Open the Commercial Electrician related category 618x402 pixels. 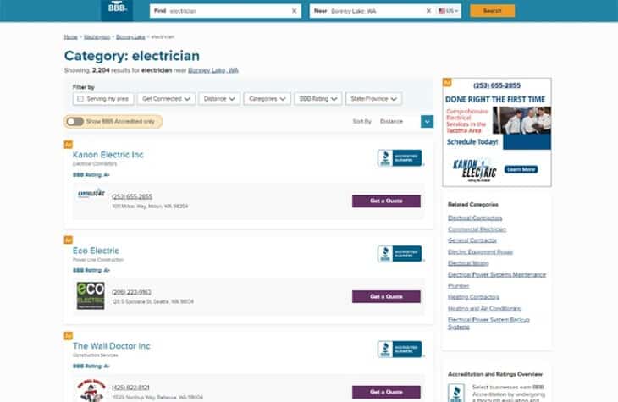click(477, 229)
